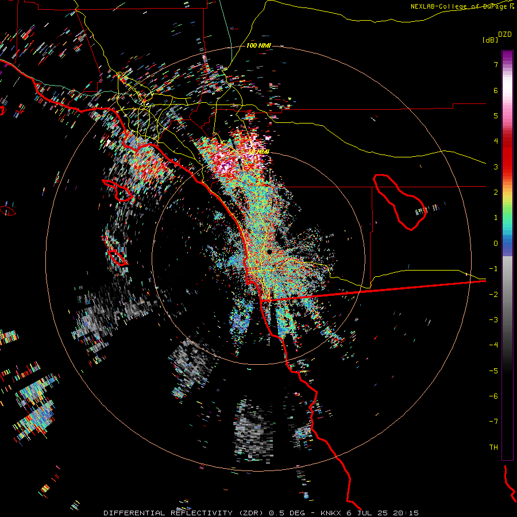
Task: Click the 4 value on the dB scale
Action: tap(496, 141)
